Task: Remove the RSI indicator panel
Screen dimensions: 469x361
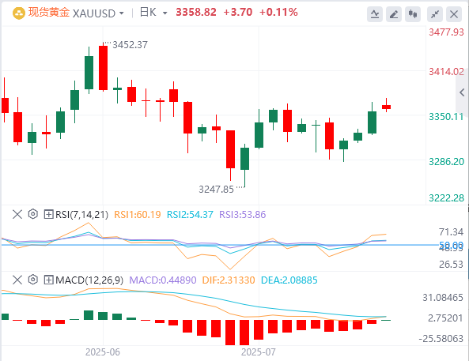Action: [x=17, y=214]
